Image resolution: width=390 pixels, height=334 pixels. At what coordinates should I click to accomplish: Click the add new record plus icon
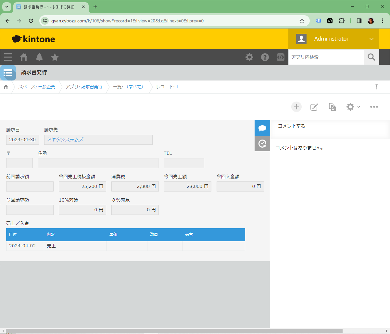(x=296, y=107)
